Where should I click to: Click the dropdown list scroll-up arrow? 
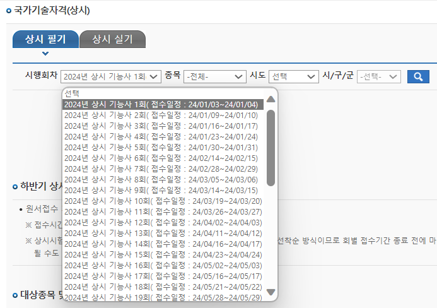click(x=271, y=99)
